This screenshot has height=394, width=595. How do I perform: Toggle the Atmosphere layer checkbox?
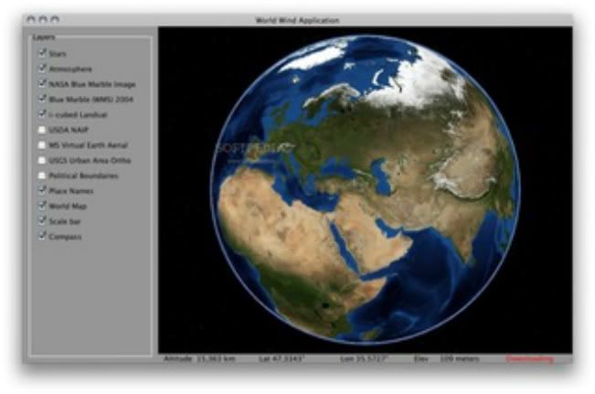point(42,69)
